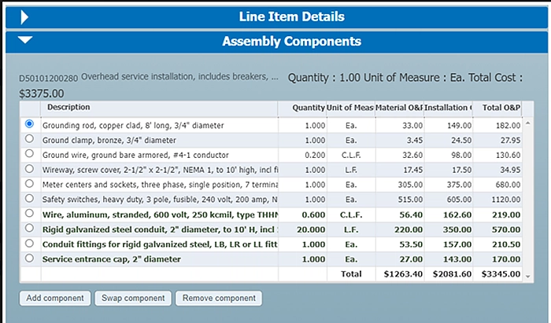Select the Service entrance cap radio button

[30, 259]
